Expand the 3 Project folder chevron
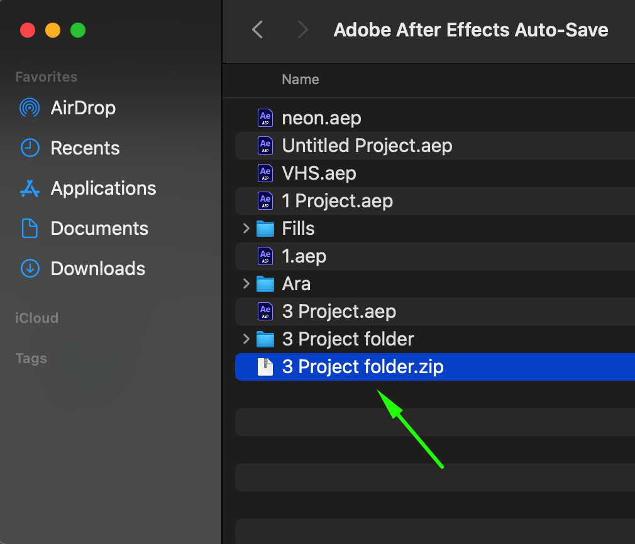Image resolution: width=635 pixels, height=544 pixels. pos(246,339)
